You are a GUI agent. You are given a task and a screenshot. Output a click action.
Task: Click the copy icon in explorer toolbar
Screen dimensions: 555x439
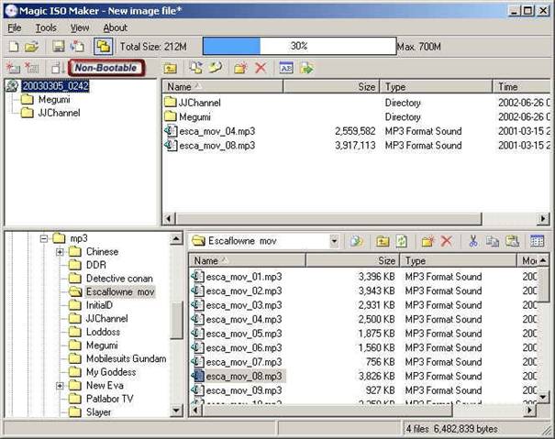(x=493, y=242)
